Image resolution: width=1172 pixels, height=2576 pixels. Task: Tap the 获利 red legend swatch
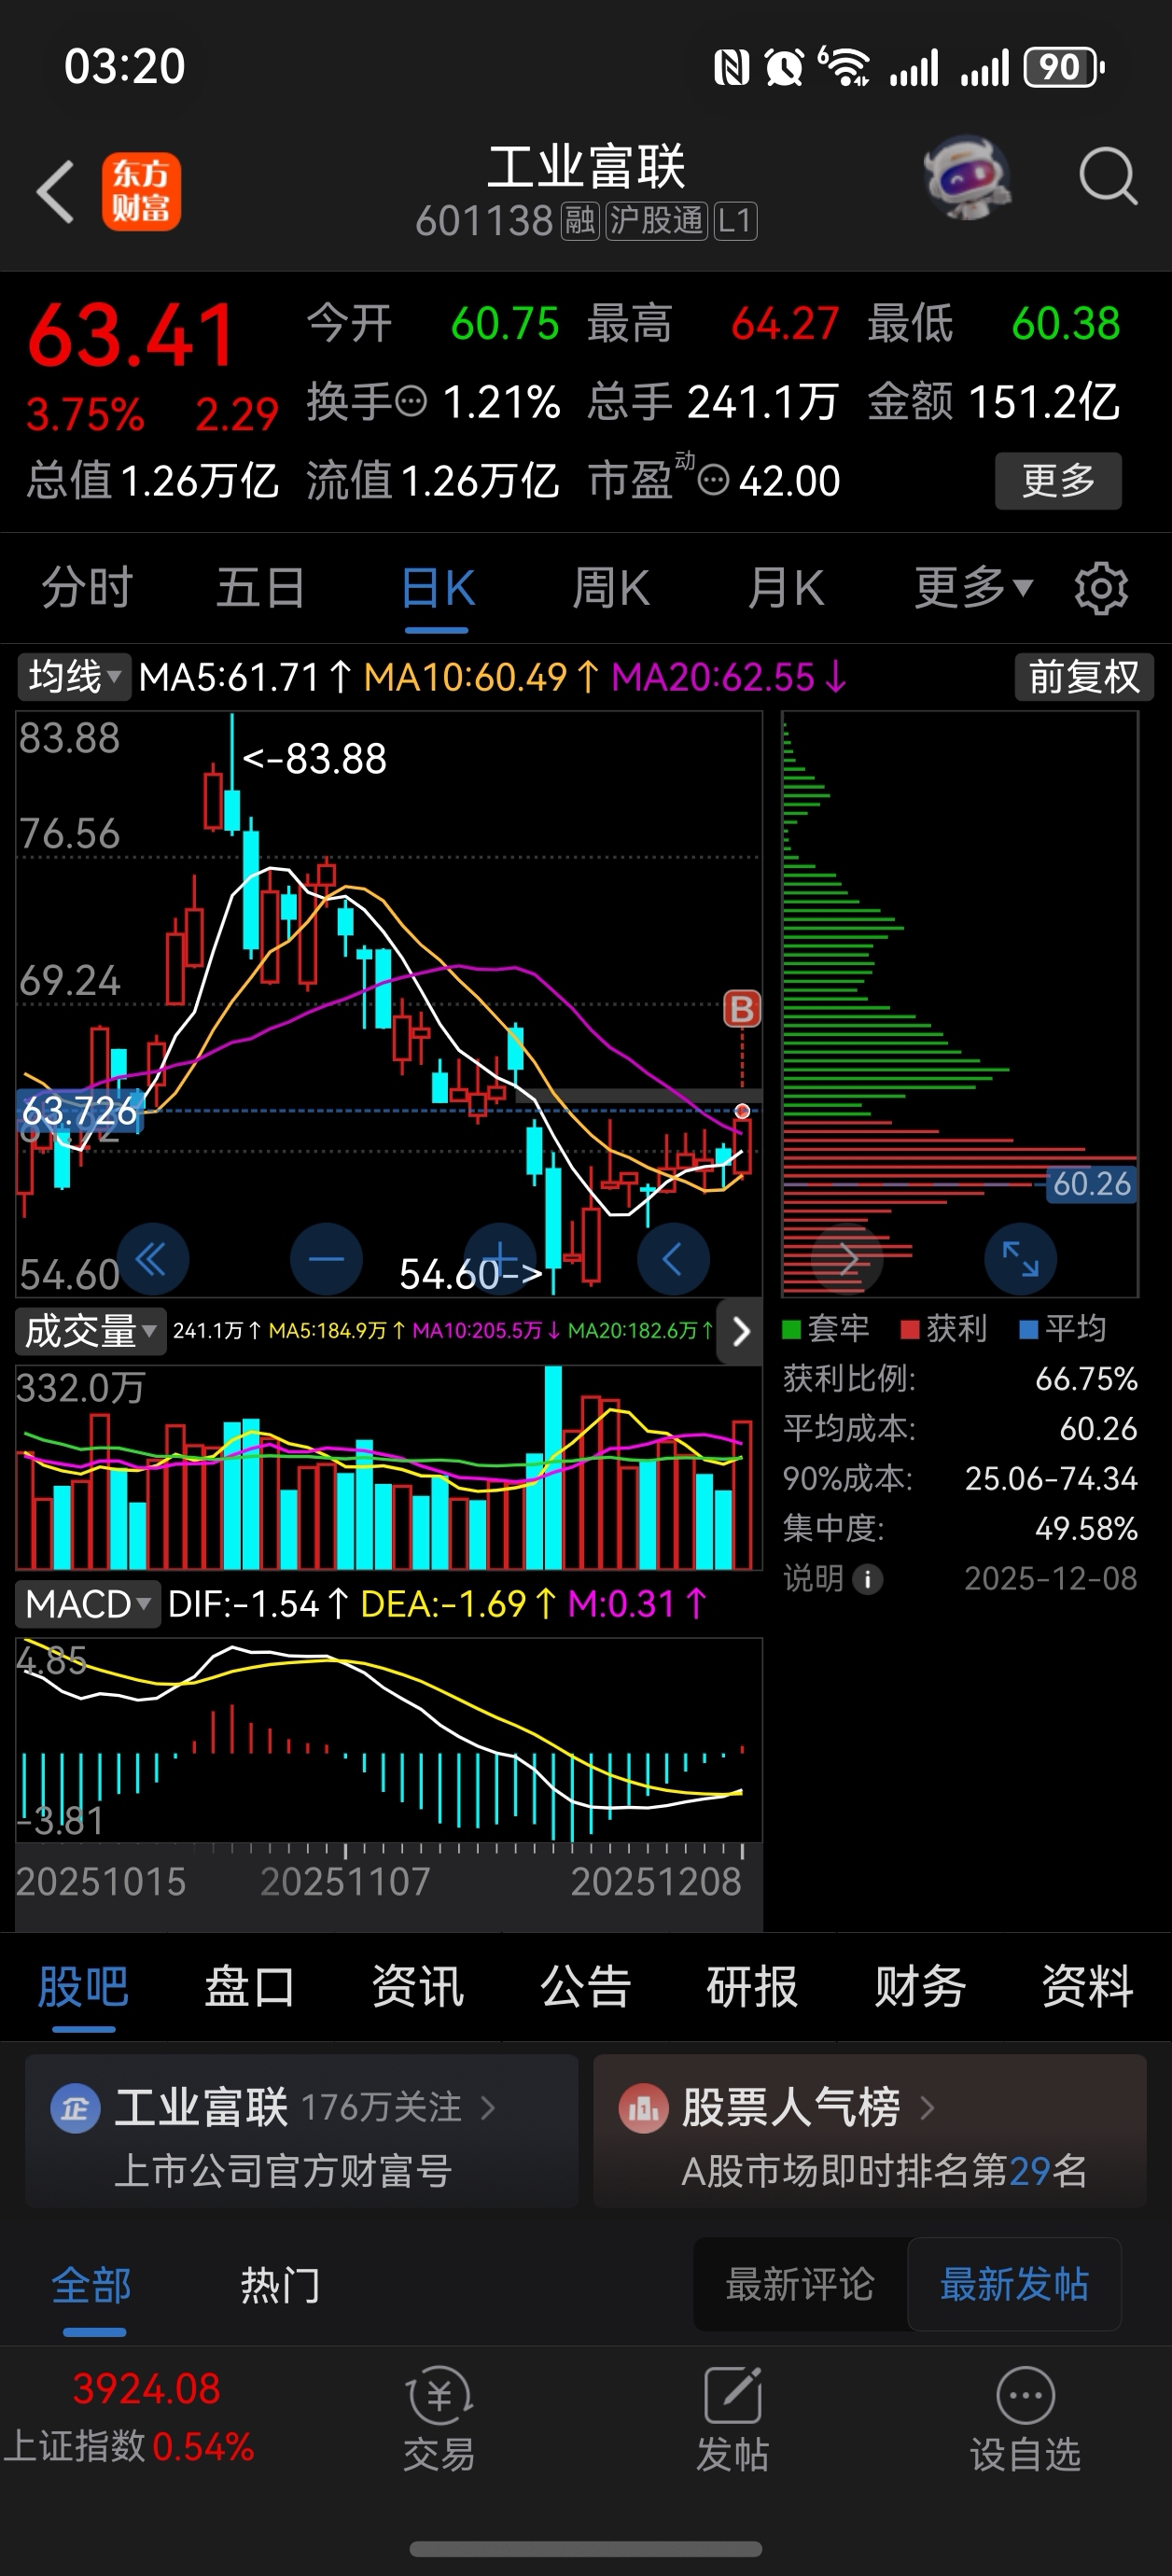[909, 1329]
